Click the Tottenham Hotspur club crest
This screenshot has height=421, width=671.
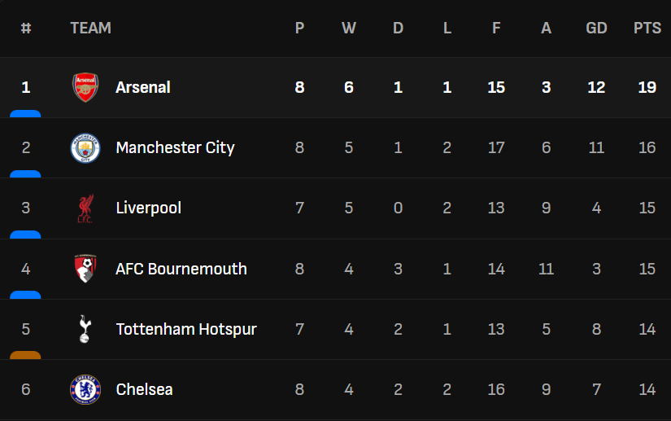pyautogui.click(x=85, y=329)
